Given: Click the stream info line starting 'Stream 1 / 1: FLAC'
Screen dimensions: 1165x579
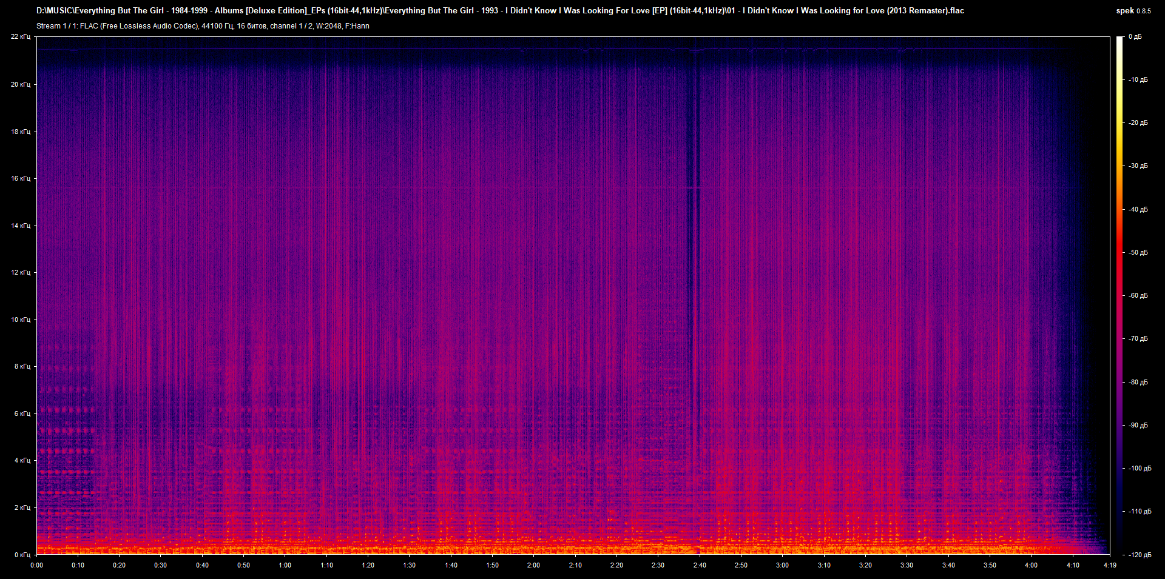Looking at the screenshot, I should (203, 26).
